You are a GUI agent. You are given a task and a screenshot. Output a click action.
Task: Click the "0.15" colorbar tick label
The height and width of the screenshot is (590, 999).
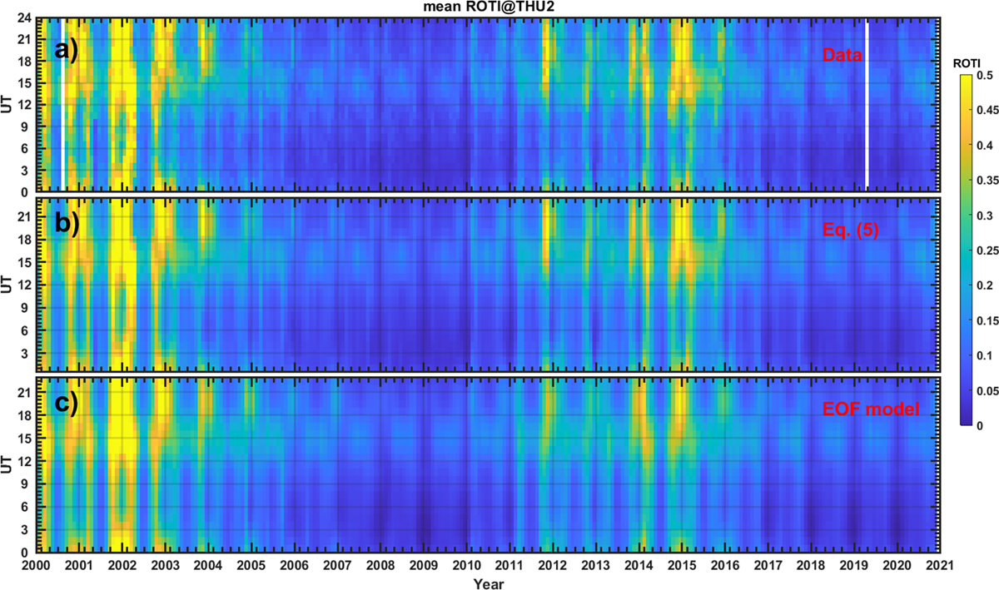click(986, 320)
